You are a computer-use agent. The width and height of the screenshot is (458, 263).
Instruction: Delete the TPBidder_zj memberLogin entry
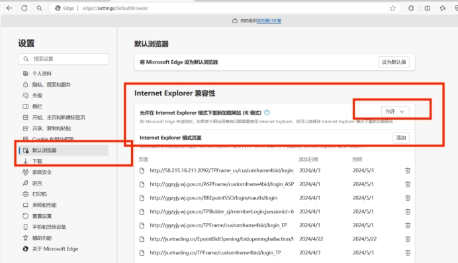408,211
